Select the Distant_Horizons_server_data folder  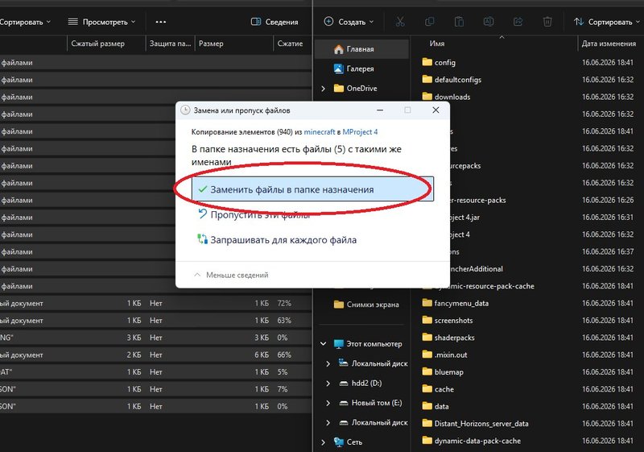[475, 424]
